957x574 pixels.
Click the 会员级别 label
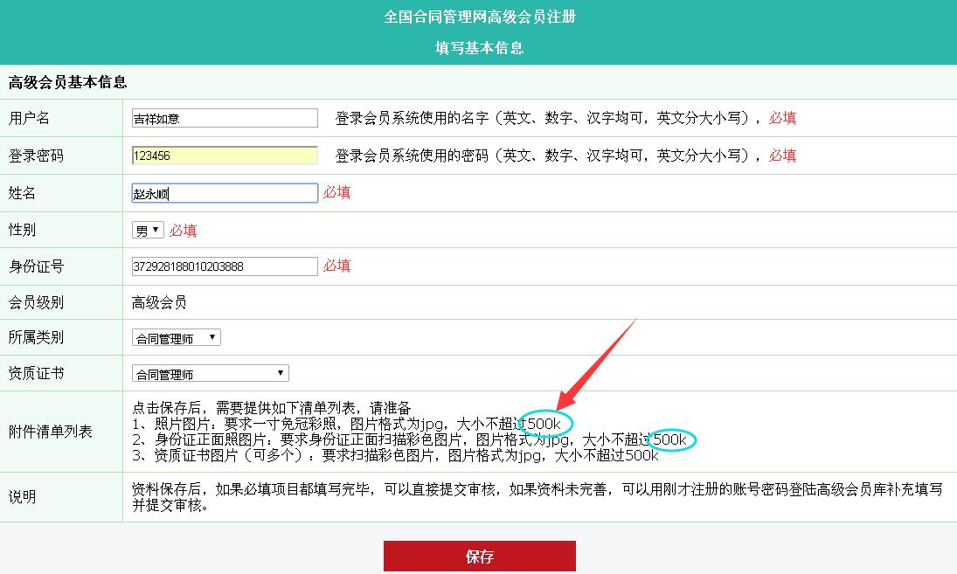(x=36, y=302)
